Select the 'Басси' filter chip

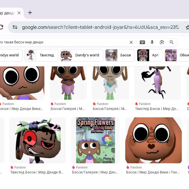(120, 55)
